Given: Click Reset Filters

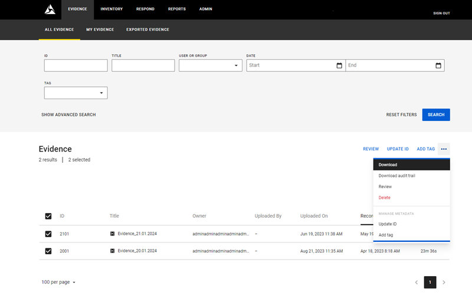Looking at the screenshot, I should (x=402, y=114).
